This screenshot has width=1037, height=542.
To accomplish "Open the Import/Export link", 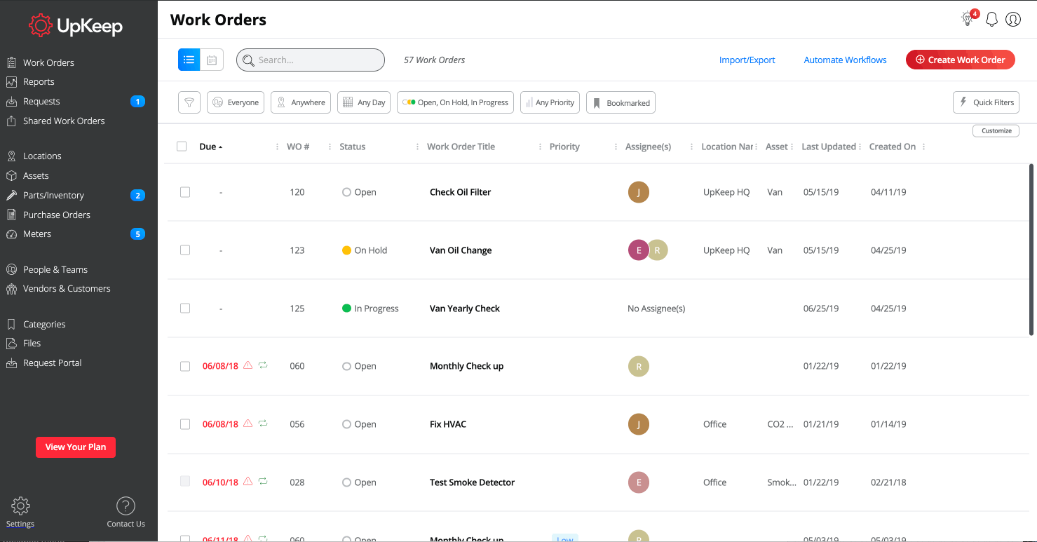I will click(x=747, y=60).
